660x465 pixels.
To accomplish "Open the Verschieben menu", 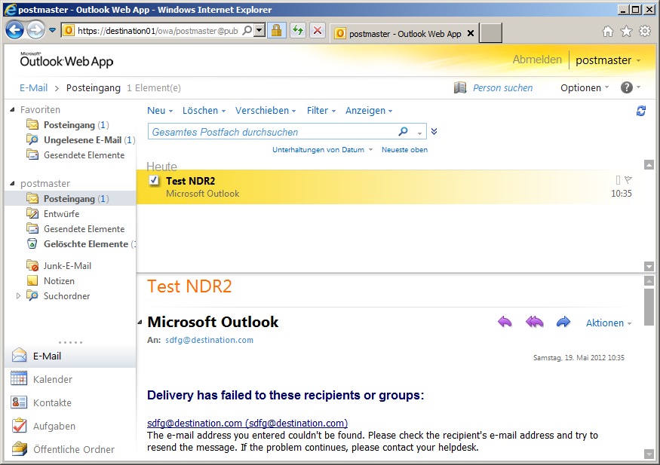I will 266,111.
